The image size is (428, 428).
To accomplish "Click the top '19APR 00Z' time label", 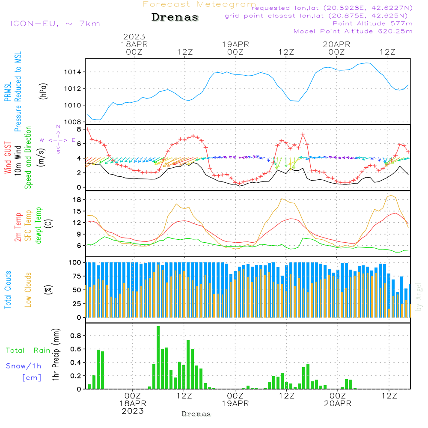I will point(235,48).
